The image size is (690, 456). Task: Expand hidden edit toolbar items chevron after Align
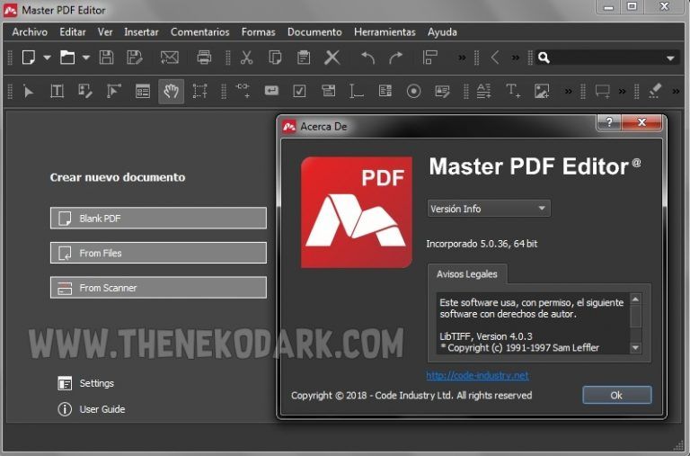[x=462, y=58]
